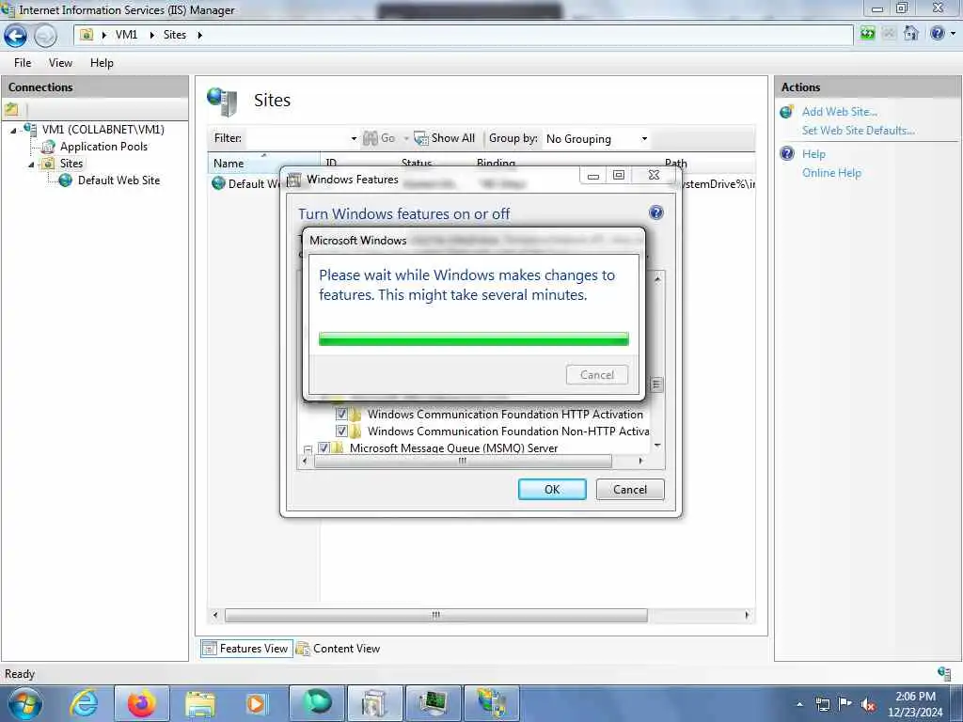Click the Forward navigation arrow in IIS Manager
963x722 pixels.
[x=45, y=36]
